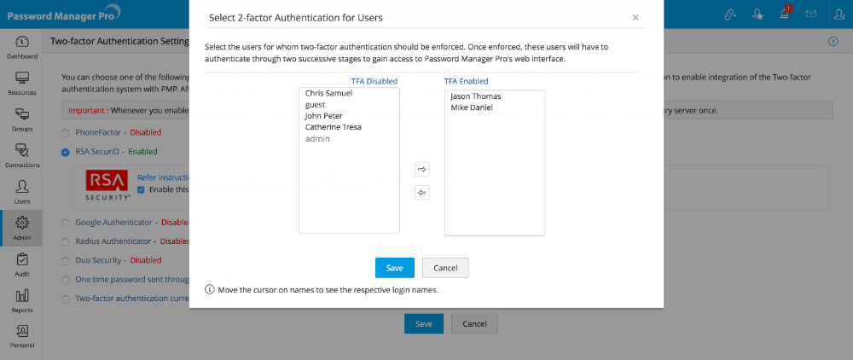Select the Duo Security radio option
The height and width of the screenshot is (360, 853).
[x=66, y=260]
